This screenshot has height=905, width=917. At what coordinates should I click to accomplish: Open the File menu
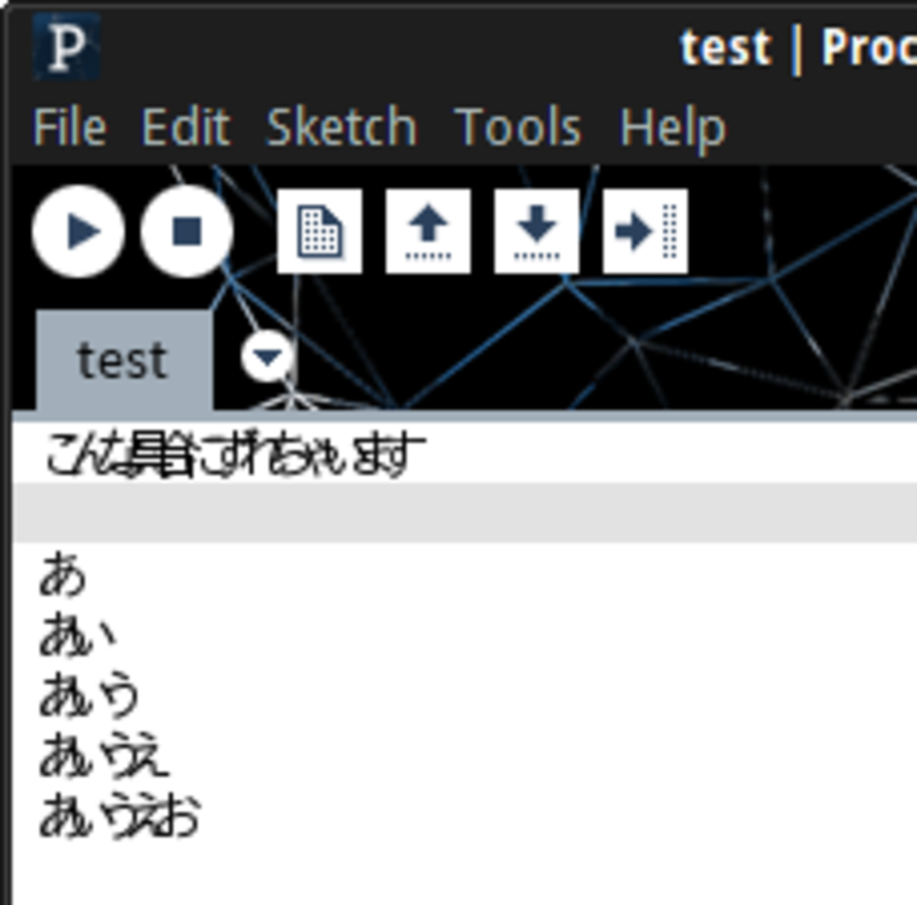69,128
